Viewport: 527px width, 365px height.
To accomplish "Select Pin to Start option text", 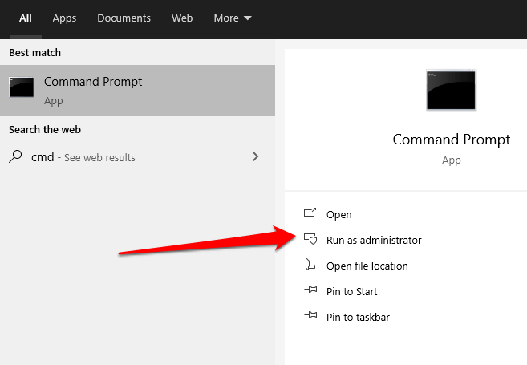I will (352, 291).
